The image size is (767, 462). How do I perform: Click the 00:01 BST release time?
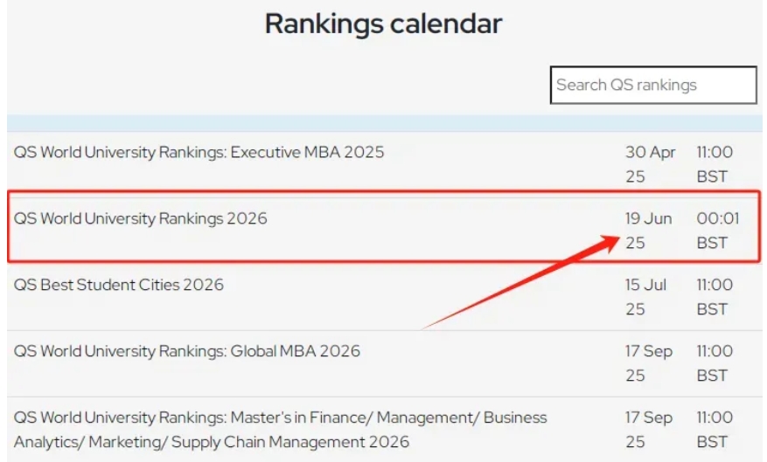click(717, 230)
